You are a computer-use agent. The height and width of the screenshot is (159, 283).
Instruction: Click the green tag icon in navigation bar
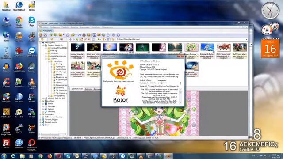[99, 39]
